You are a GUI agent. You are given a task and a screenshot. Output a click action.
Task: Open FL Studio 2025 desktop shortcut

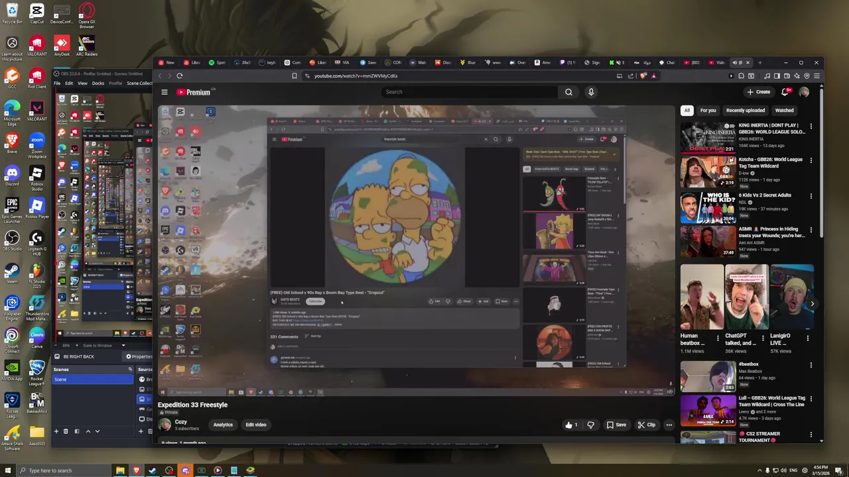point(36,275)
